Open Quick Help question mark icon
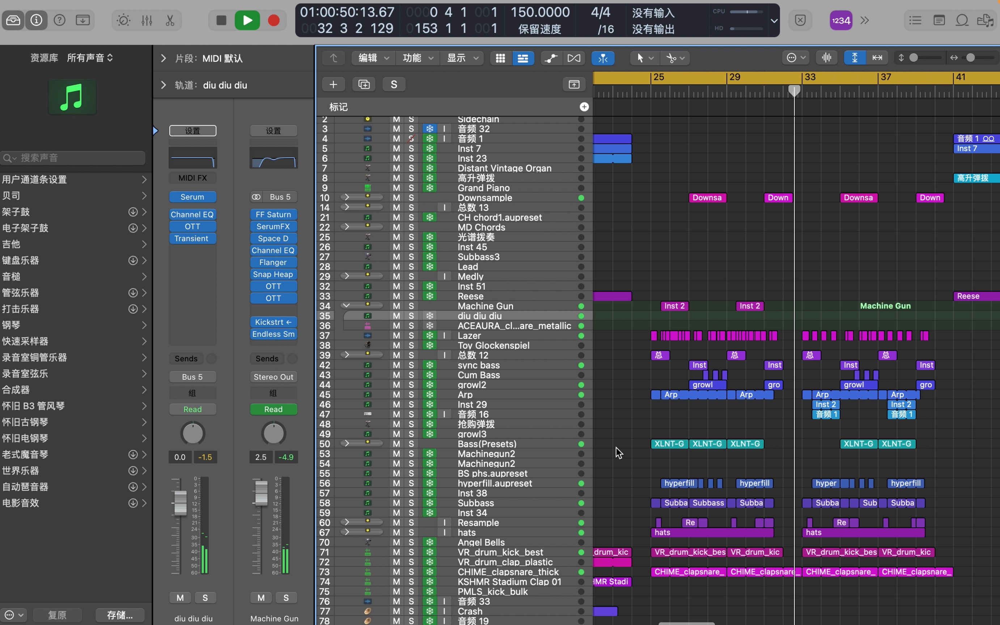 pyautogui.click(x=60, y=20)
